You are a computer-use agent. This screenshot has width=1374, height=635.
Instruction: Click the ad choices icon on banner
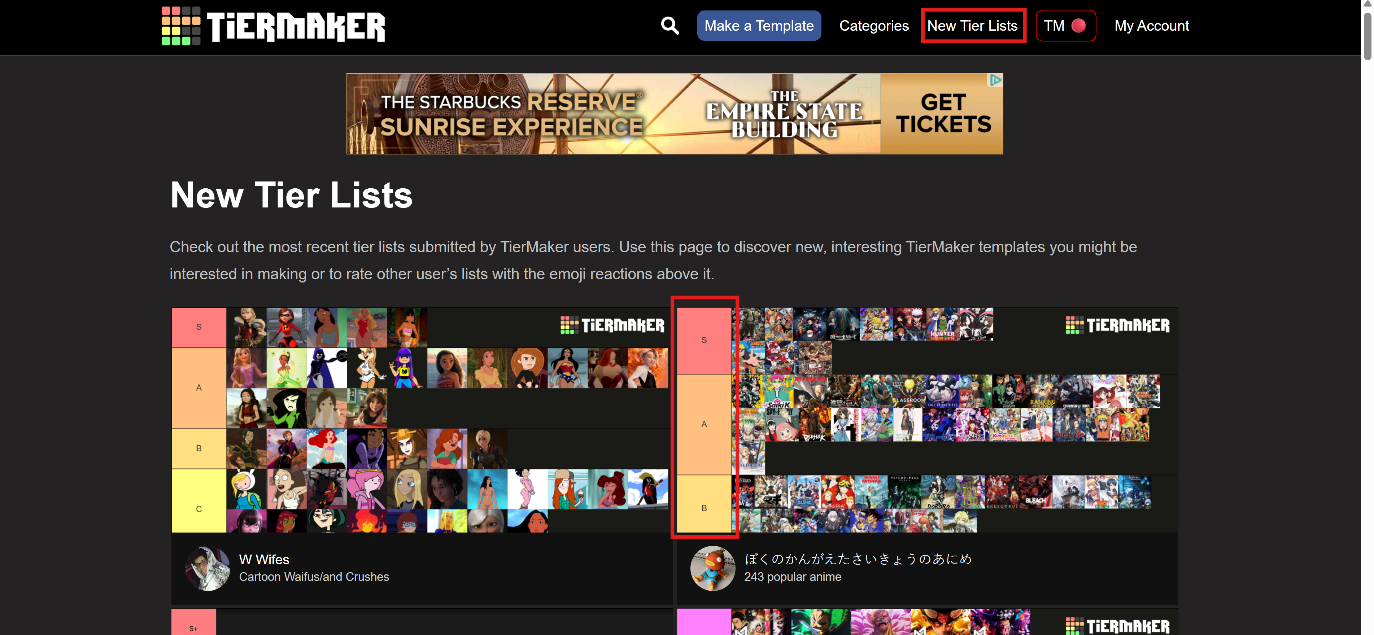coord(995,80)
